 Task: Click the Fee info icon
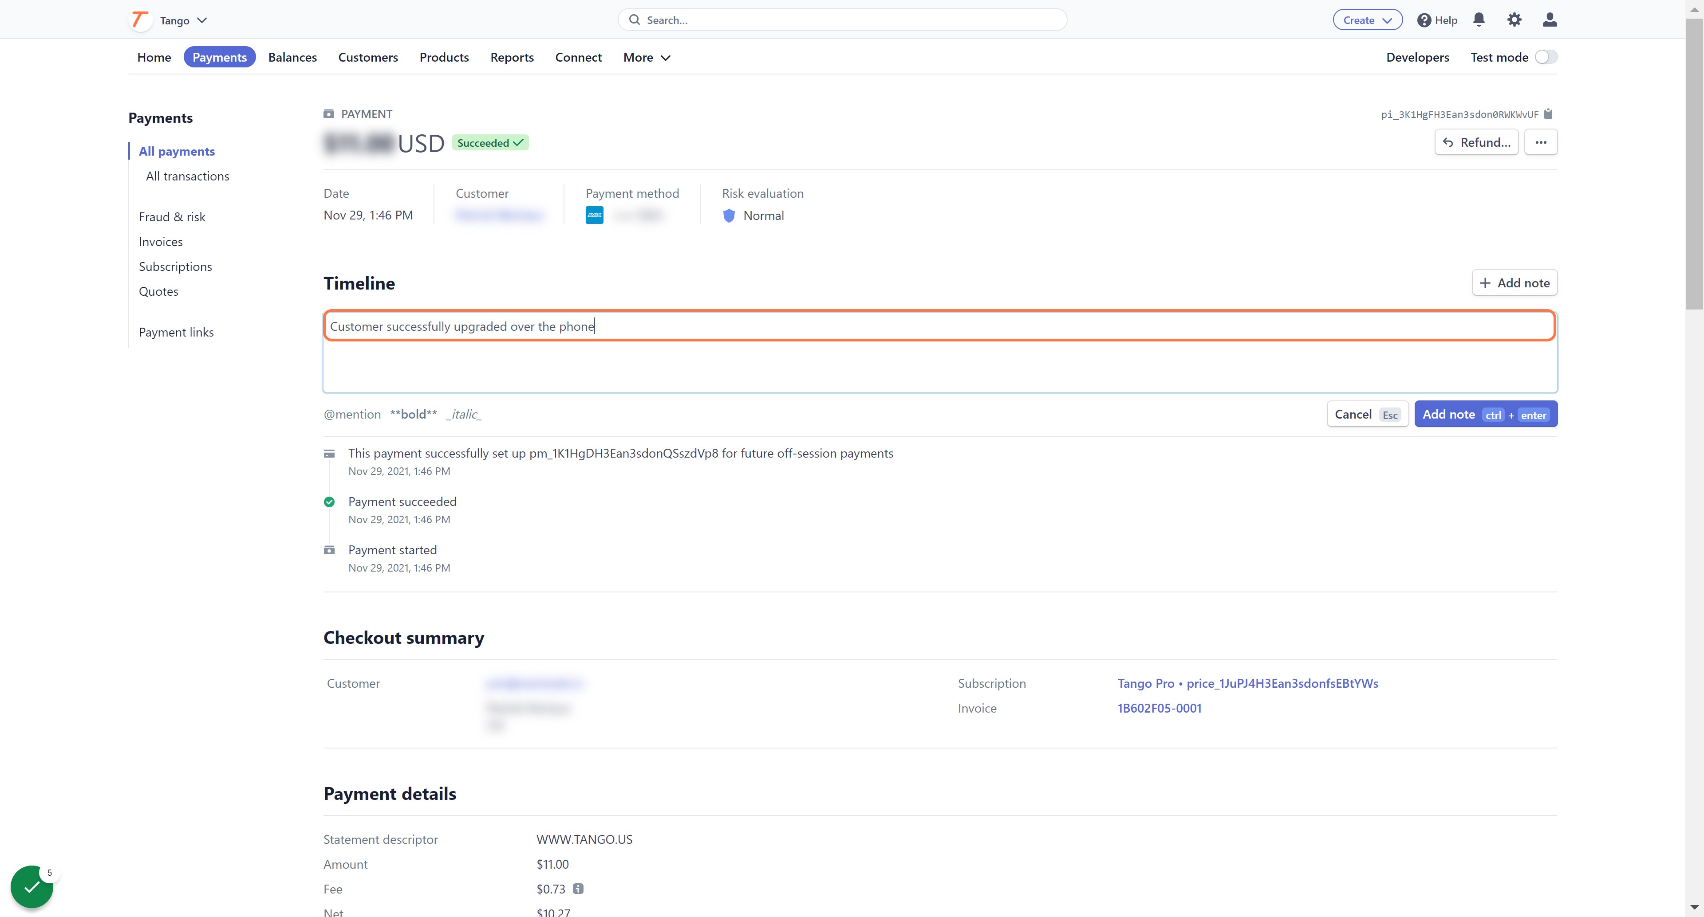click(578, 889)
